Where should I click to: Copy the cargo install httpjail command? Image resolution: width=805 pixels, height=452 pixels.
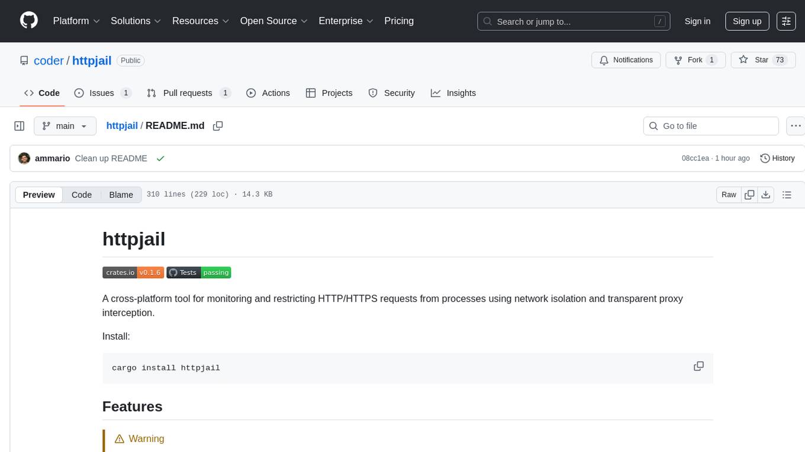coord(698,366)
